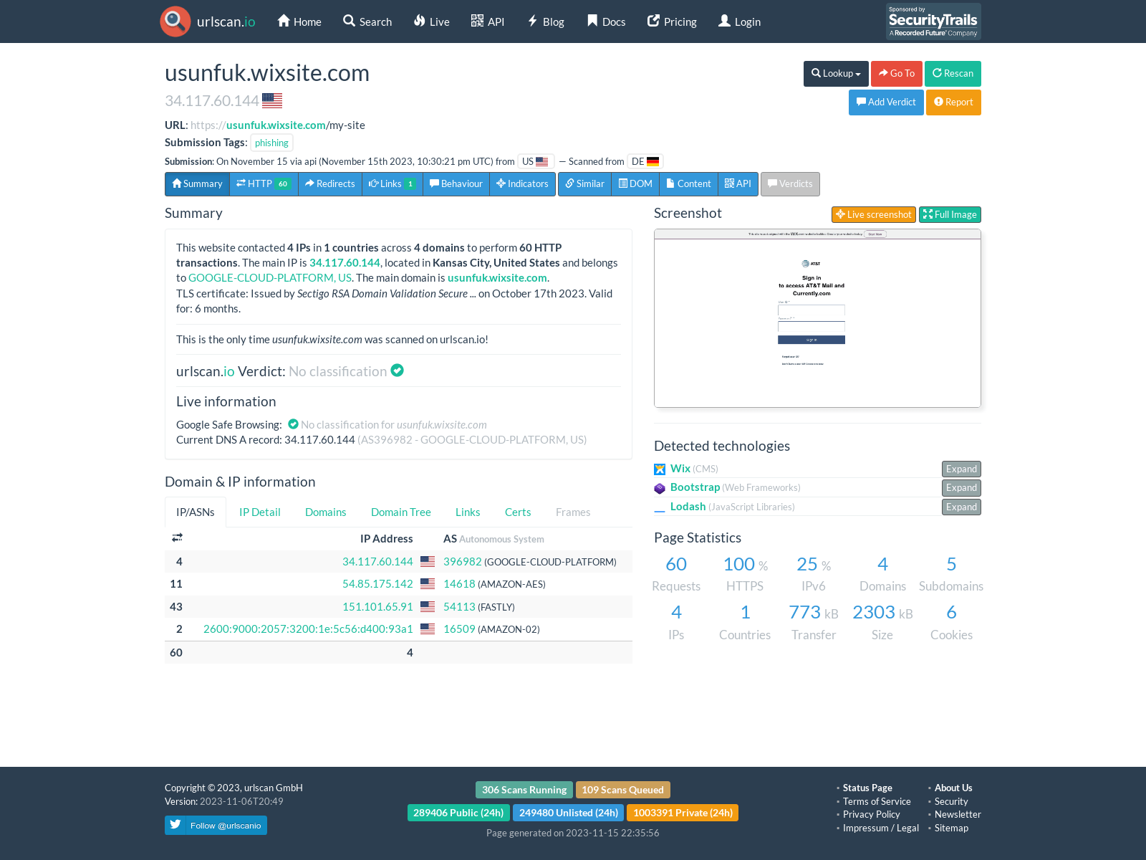
Task: Click Google Safe Browsing check icon
Action: coord(293,424)
